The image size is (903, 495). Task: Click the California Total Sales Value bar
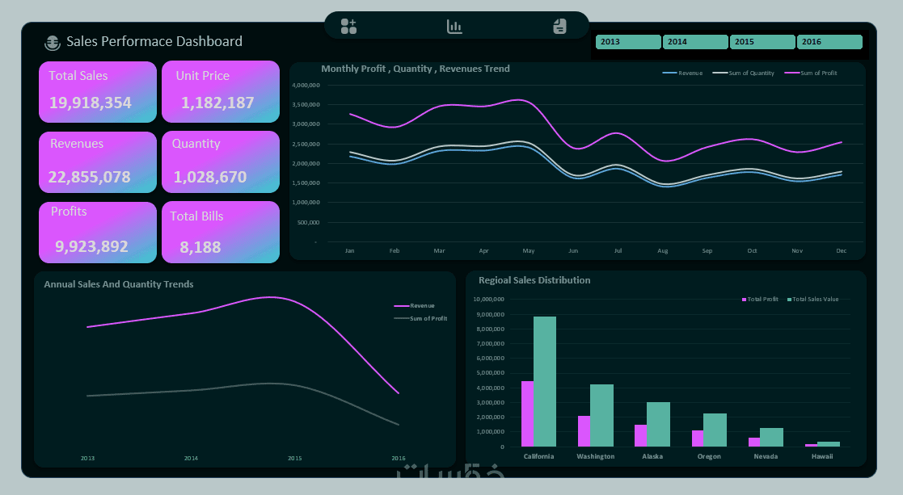tap(545, 381)
